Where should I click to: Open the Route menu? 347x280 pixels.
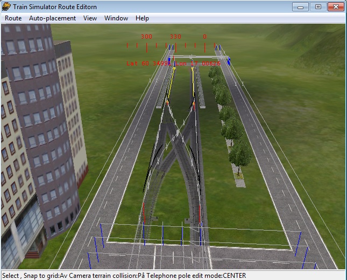pyautogui.click(x=13, y=18)
